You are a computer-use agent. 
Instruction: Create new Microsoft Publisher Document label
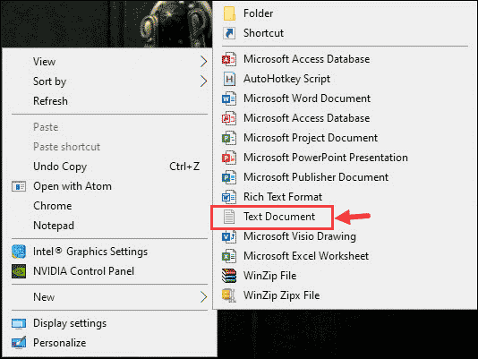pyautogui.click(x=316, y=177)
